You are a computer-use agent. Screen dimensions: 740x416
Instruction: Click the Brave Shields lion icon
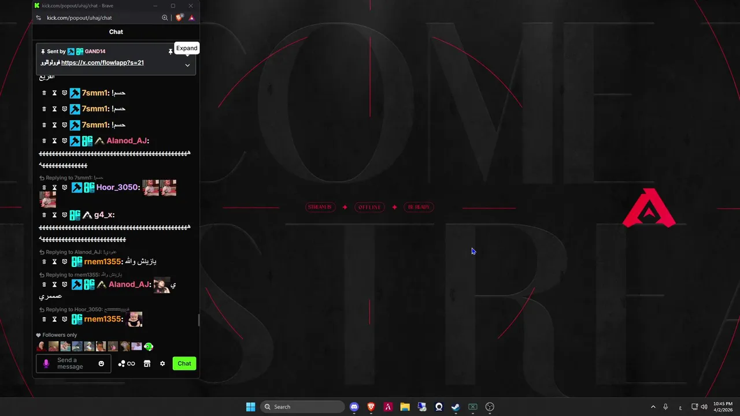click(x=179, y=18)
